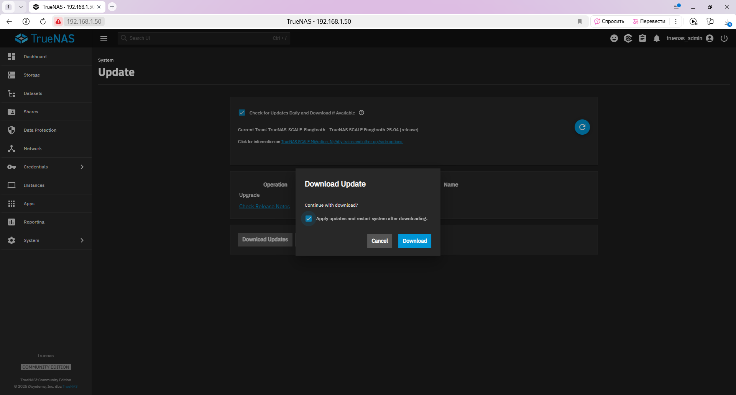
Task: Click the COMMUNITY EDITION badge text
Action: 46,367
